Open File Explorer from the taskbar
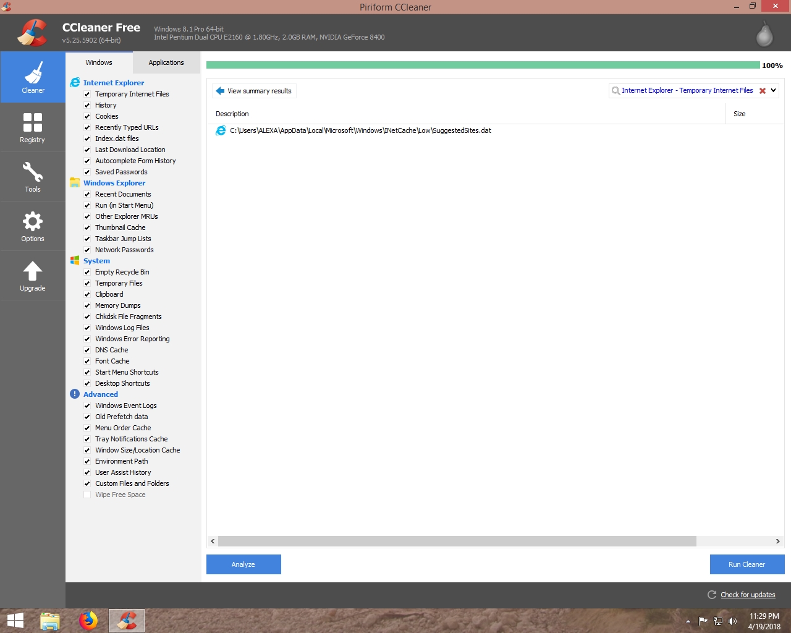This screenshot has height=633, width=791. 50,621
